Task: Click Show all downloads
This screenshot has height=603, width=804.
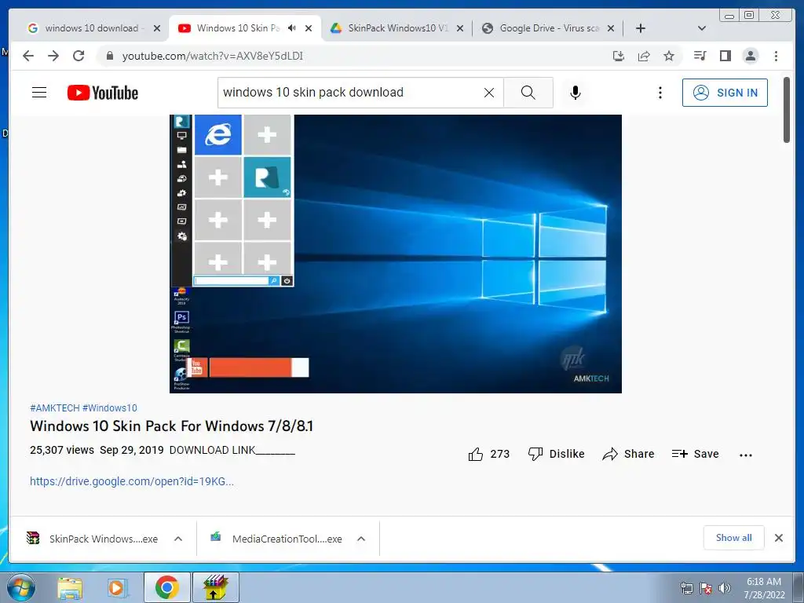Action: pyautogui.click(x=734, y=538)
